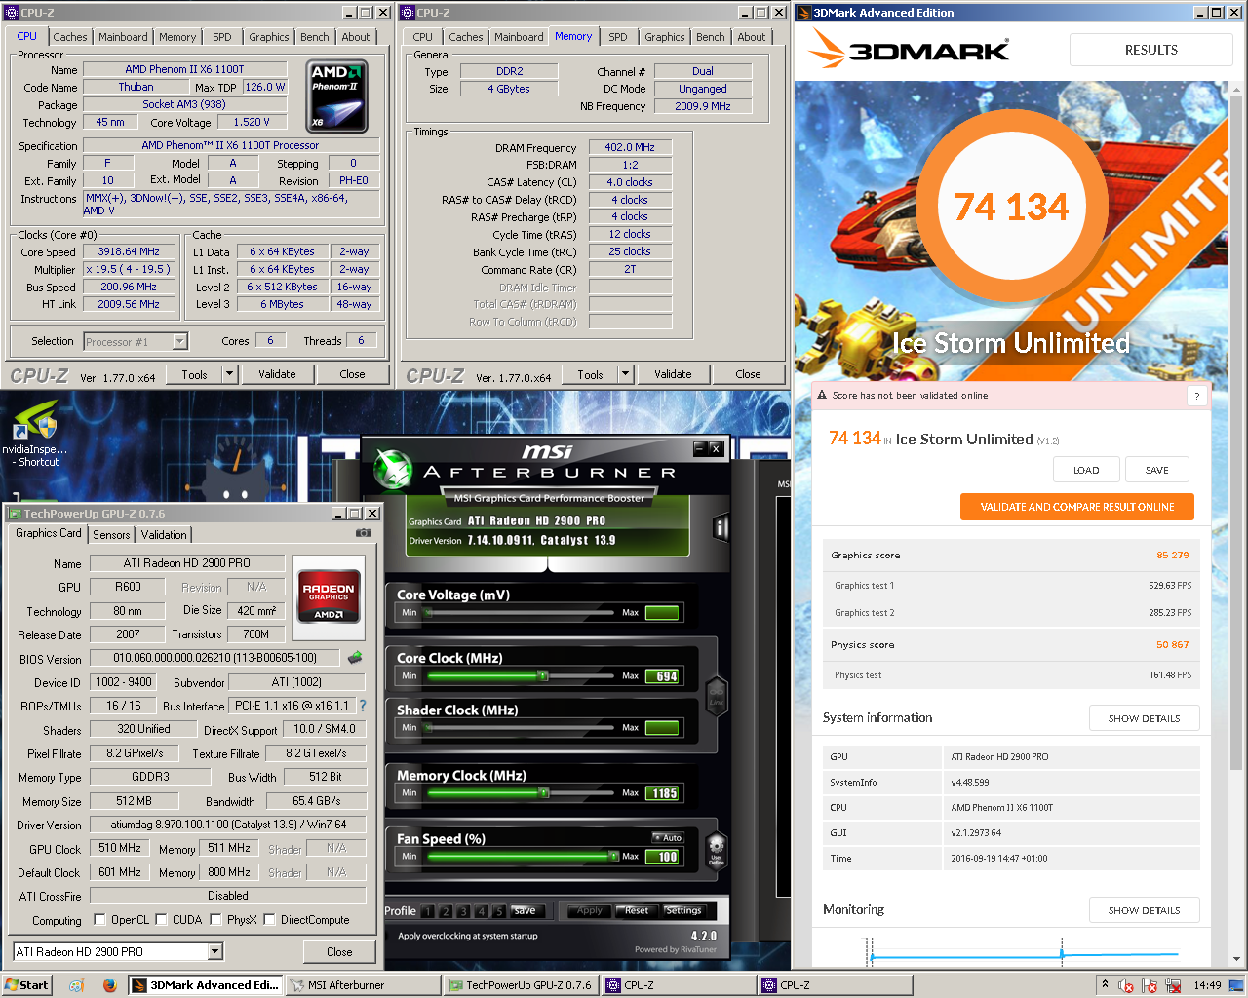Click the BIOS save chip icon in GPU-Z
The width and height of the screenshot is (1248, 998).
[x=355, y=658]
